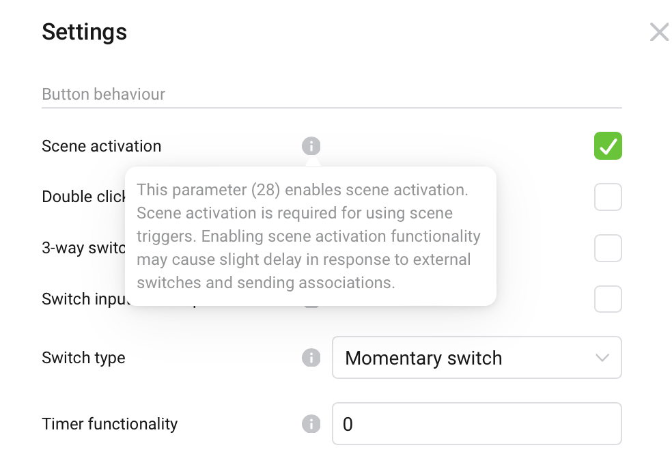Tick the 3-way switch checkbox
The width and height of the screenshot is (672, 467).
pyautogui.click(x=608, y=249)
